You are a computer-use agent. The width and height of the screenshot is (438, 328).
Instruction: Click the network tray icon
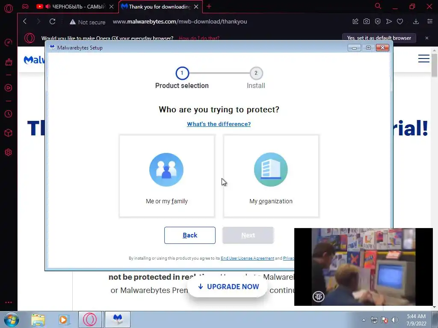click(374, 320)
